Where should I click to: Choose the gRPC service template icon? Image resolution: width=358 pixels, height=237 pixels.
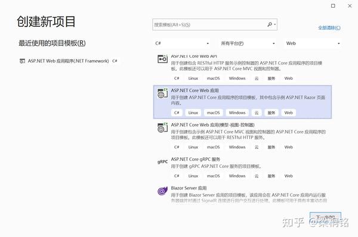click(162, 161)
